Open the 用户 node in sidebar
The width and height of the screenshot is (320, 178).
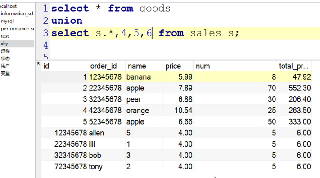click(x=5, y=66)
